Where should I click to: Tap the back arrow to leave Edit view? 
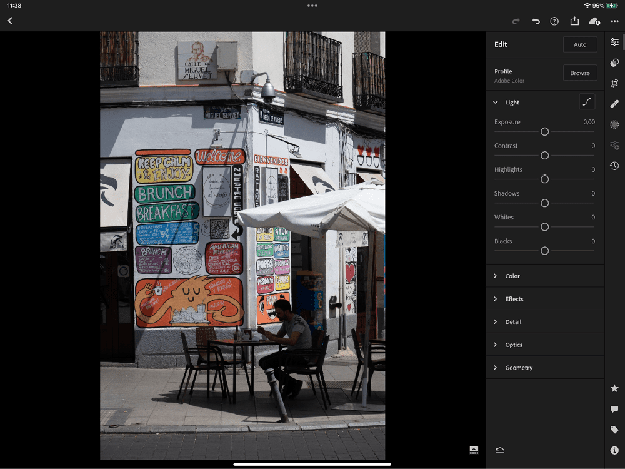click(x=10, y=21)
